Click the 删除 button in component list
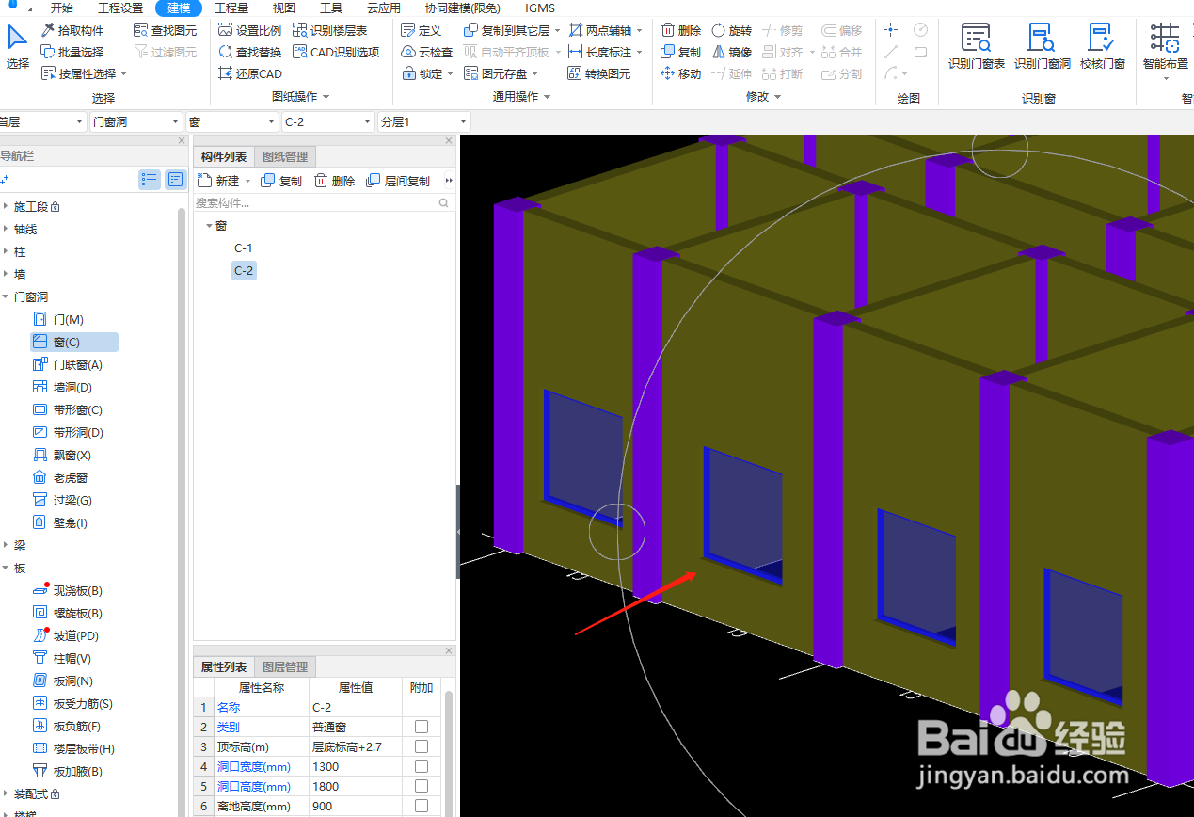 [334, 181]
